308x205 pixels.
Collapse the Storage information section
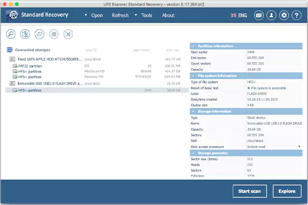pyautogui.click(x=193, y=111)
